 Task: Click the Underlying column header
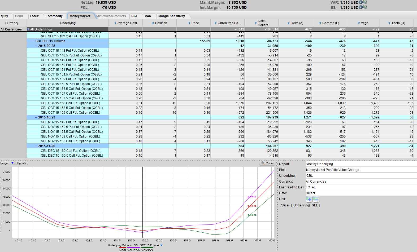(68, 23)
